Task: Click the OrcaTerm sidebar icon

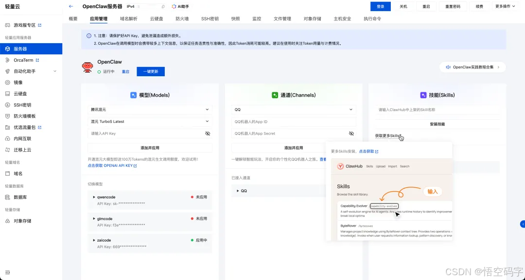Action: point(7,60)
